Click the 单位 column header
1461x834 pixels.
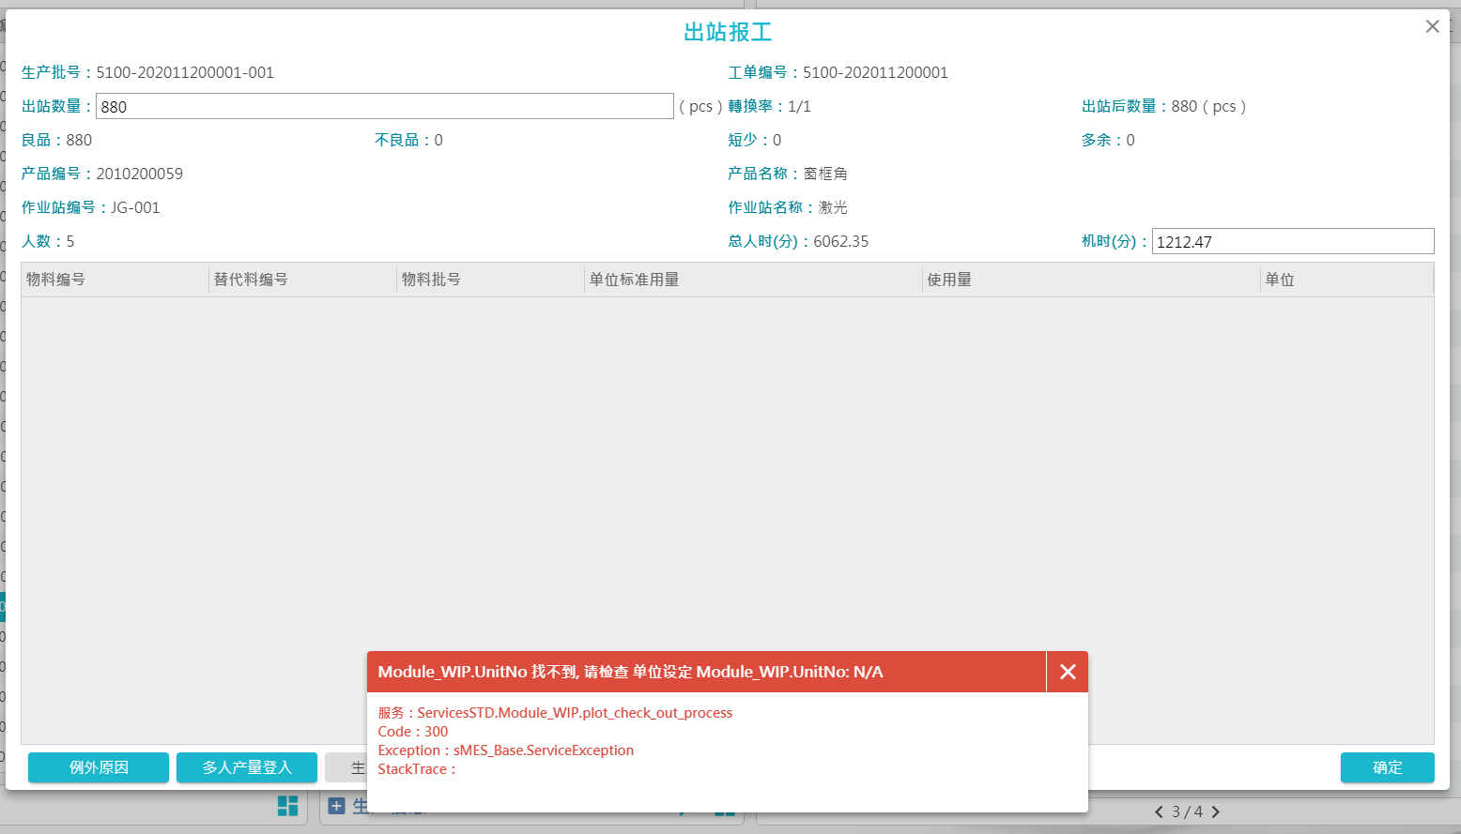pos(1346,280)
